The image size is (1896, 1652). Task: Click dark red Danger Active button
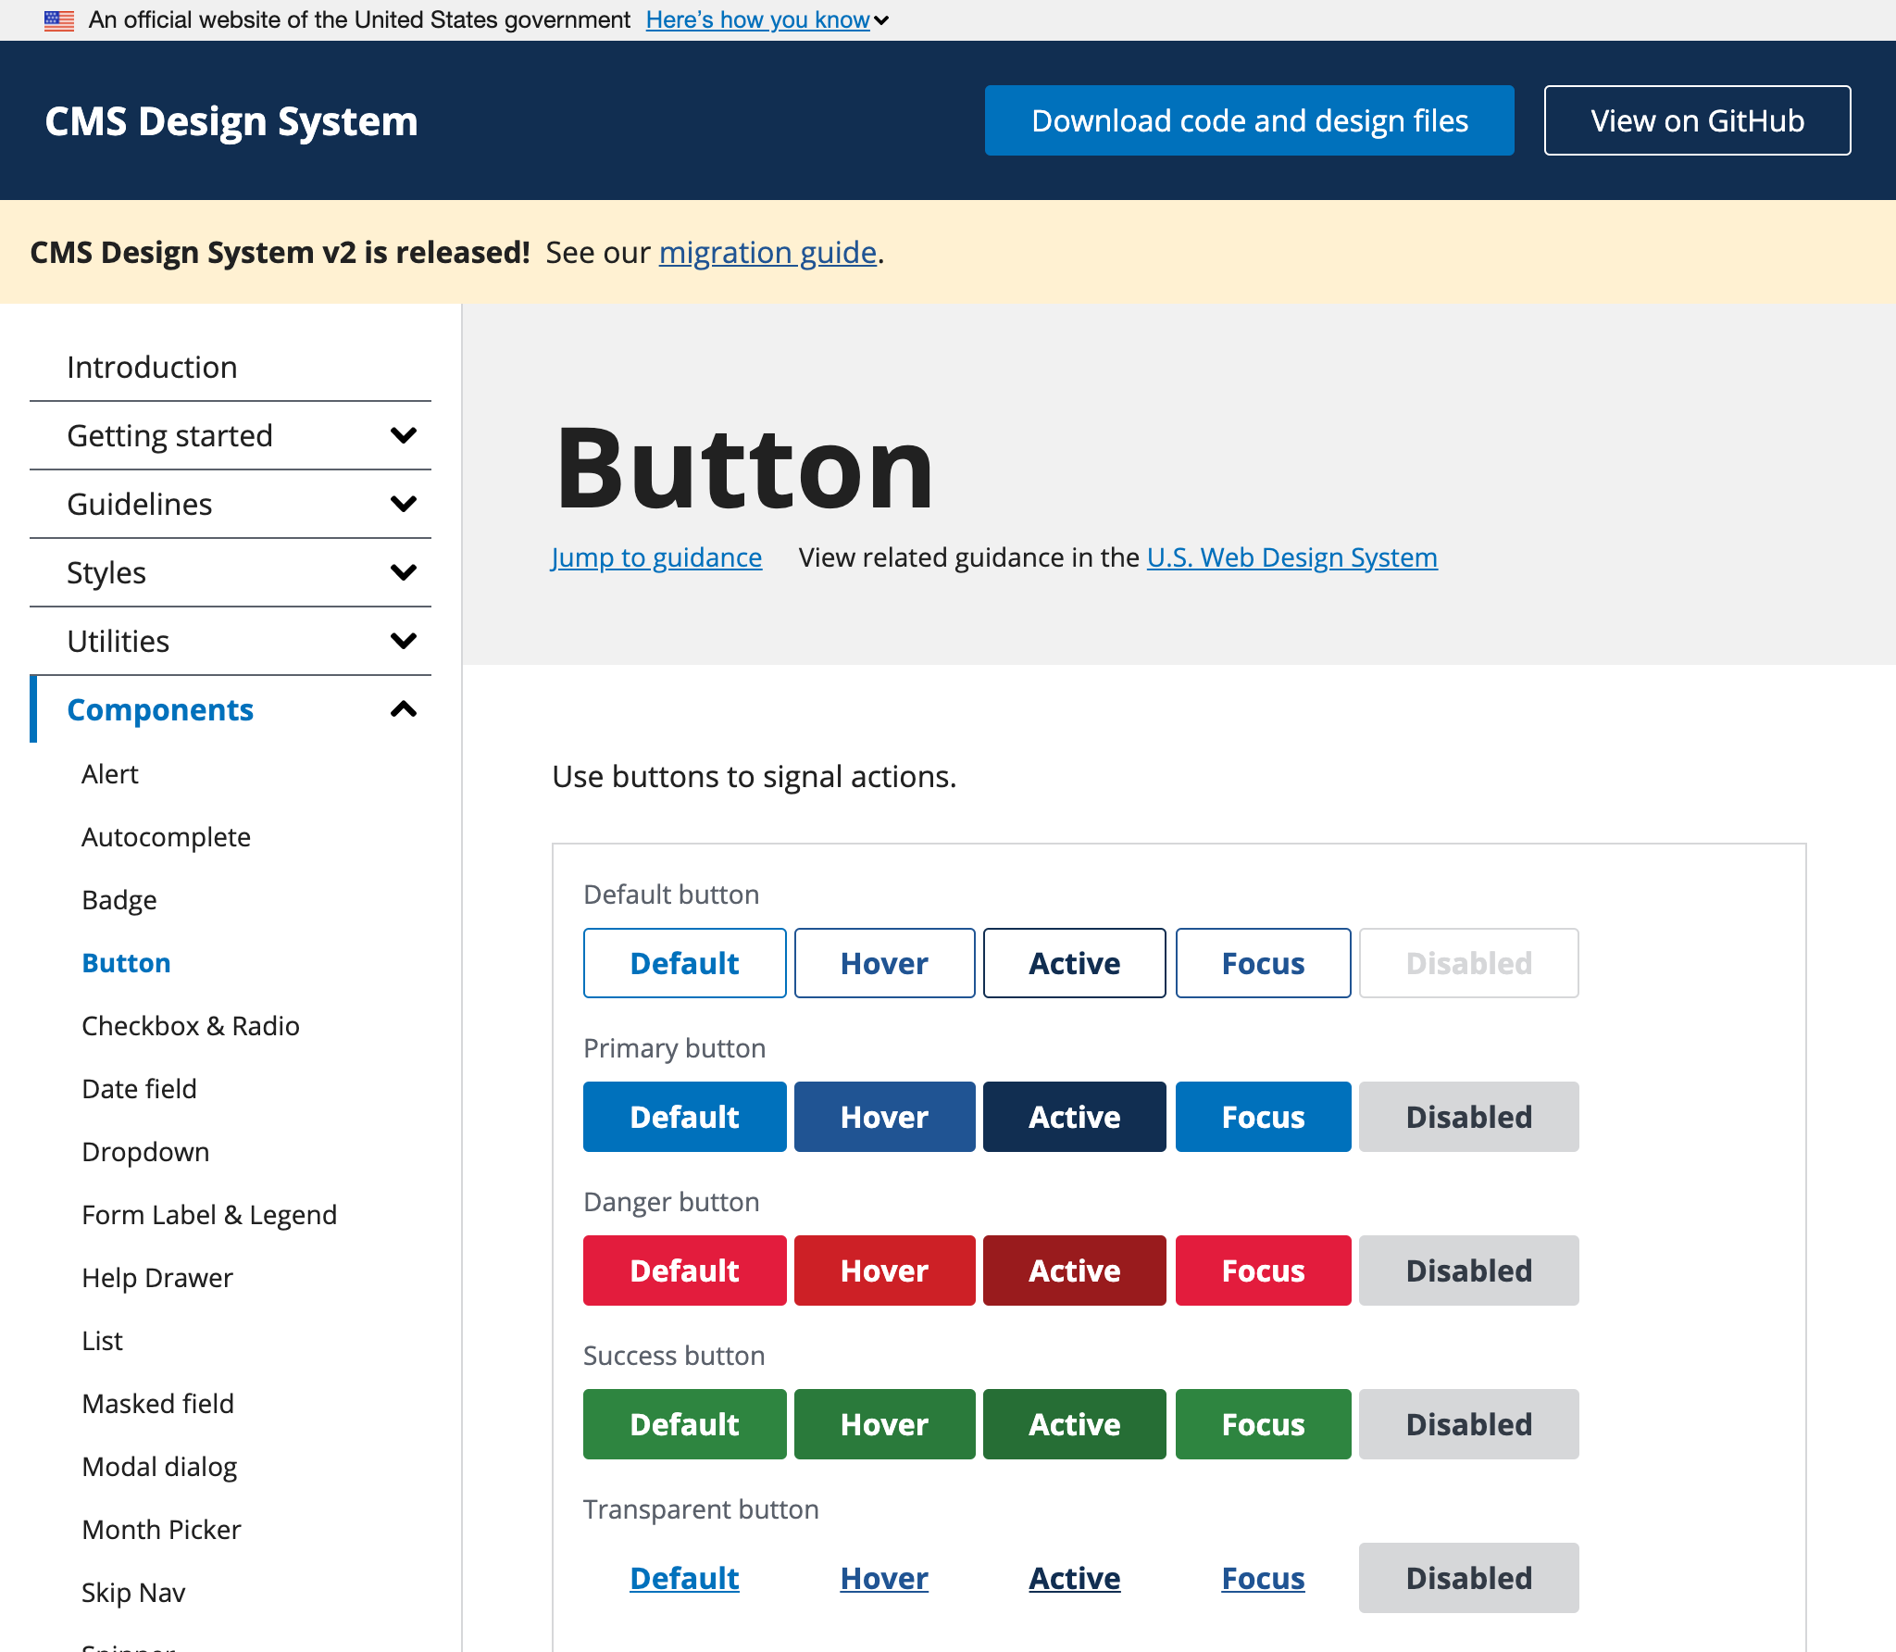click(x=1075, y=1270)
